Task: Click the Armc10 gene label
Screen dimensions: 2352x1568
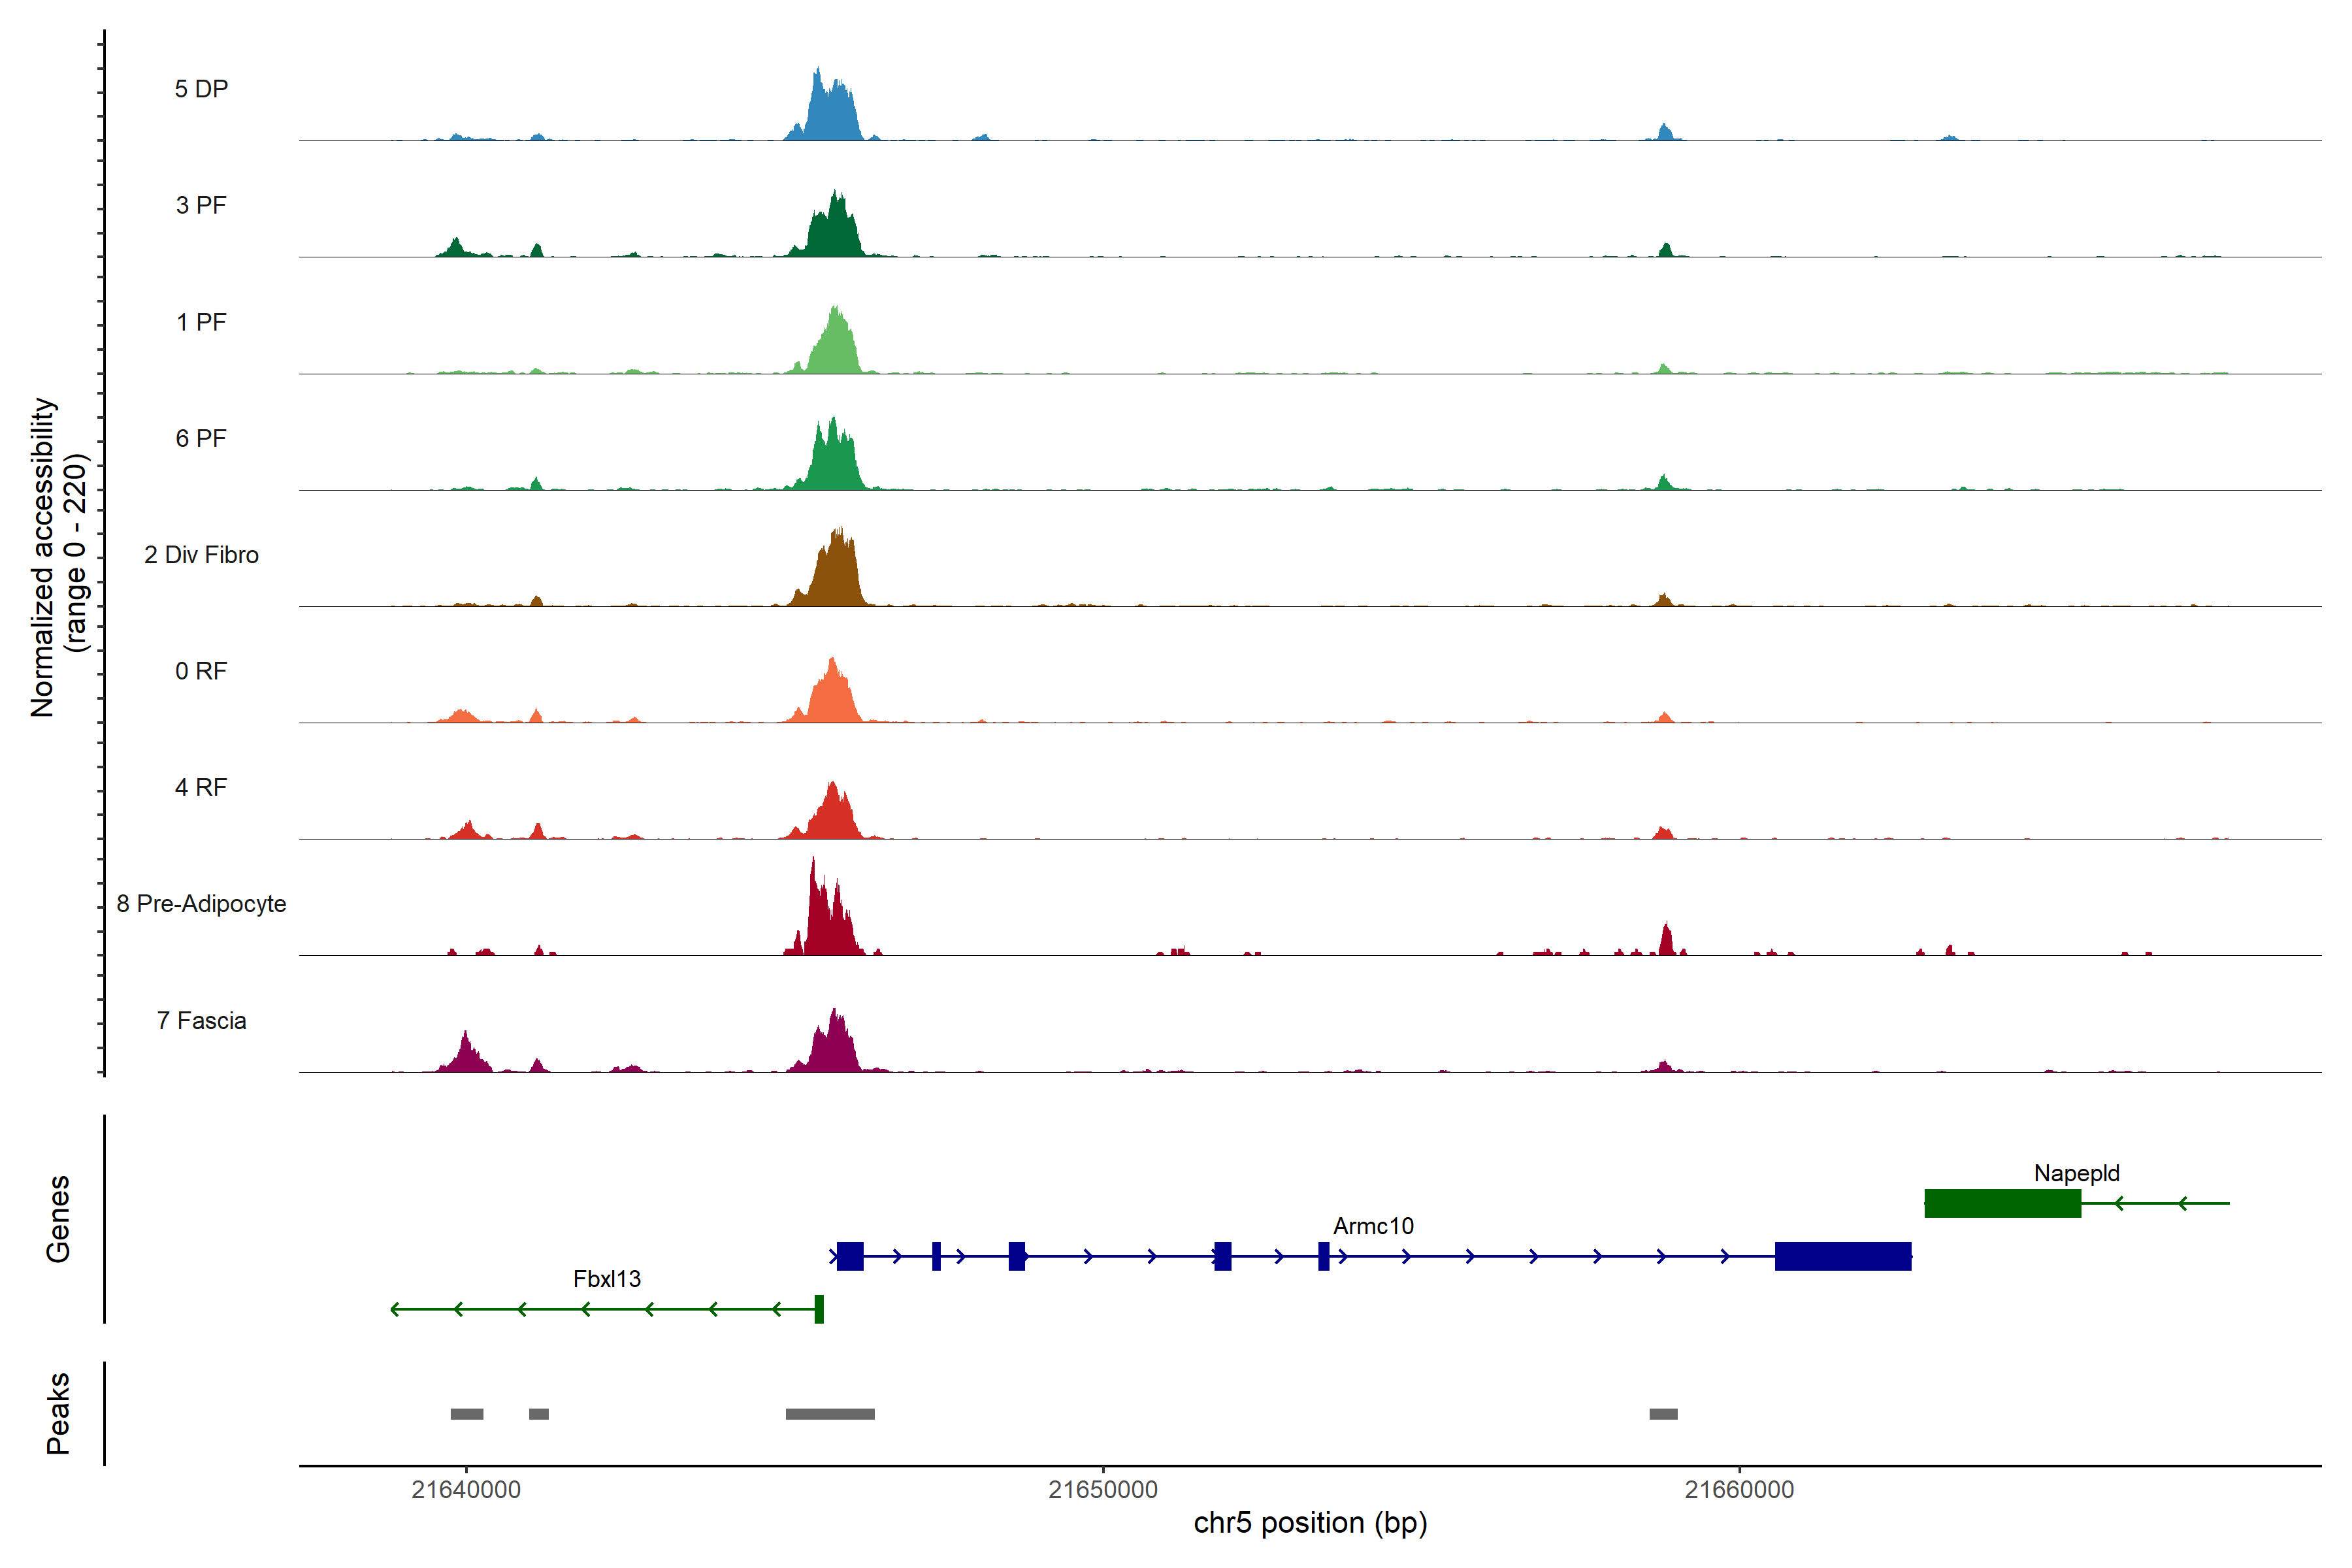Action: pyautogui.click(x=1373, y=1226)
